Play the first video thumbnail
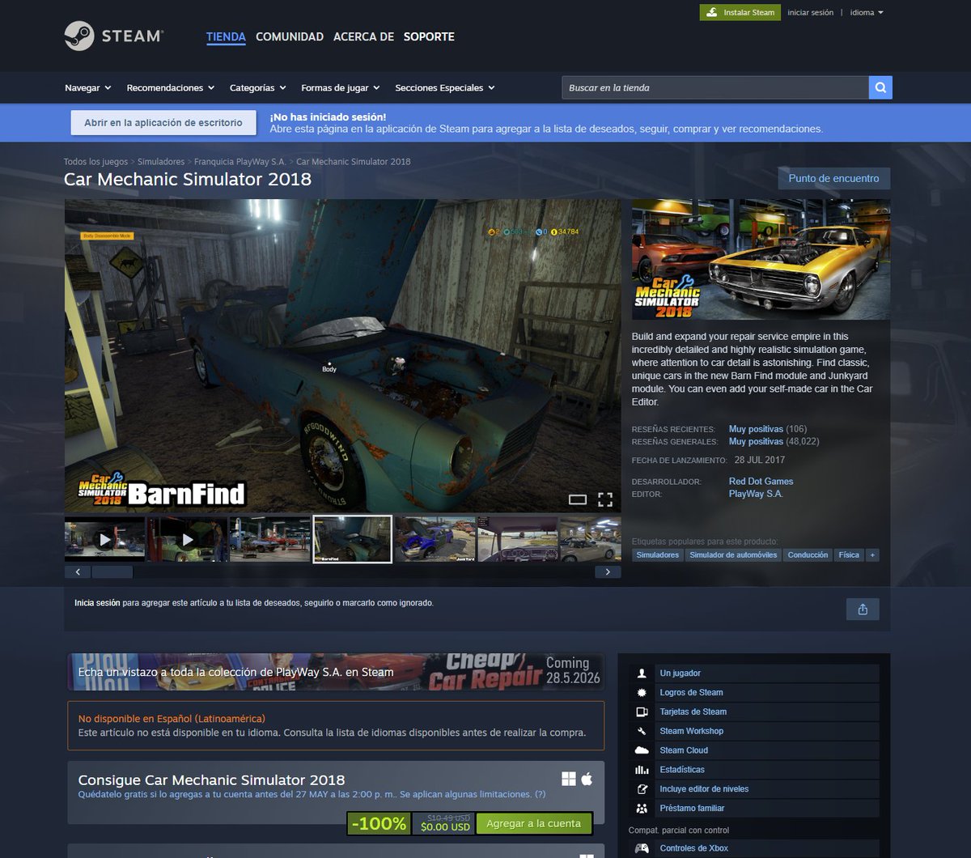Screen dimensions: 971x858 105,539
